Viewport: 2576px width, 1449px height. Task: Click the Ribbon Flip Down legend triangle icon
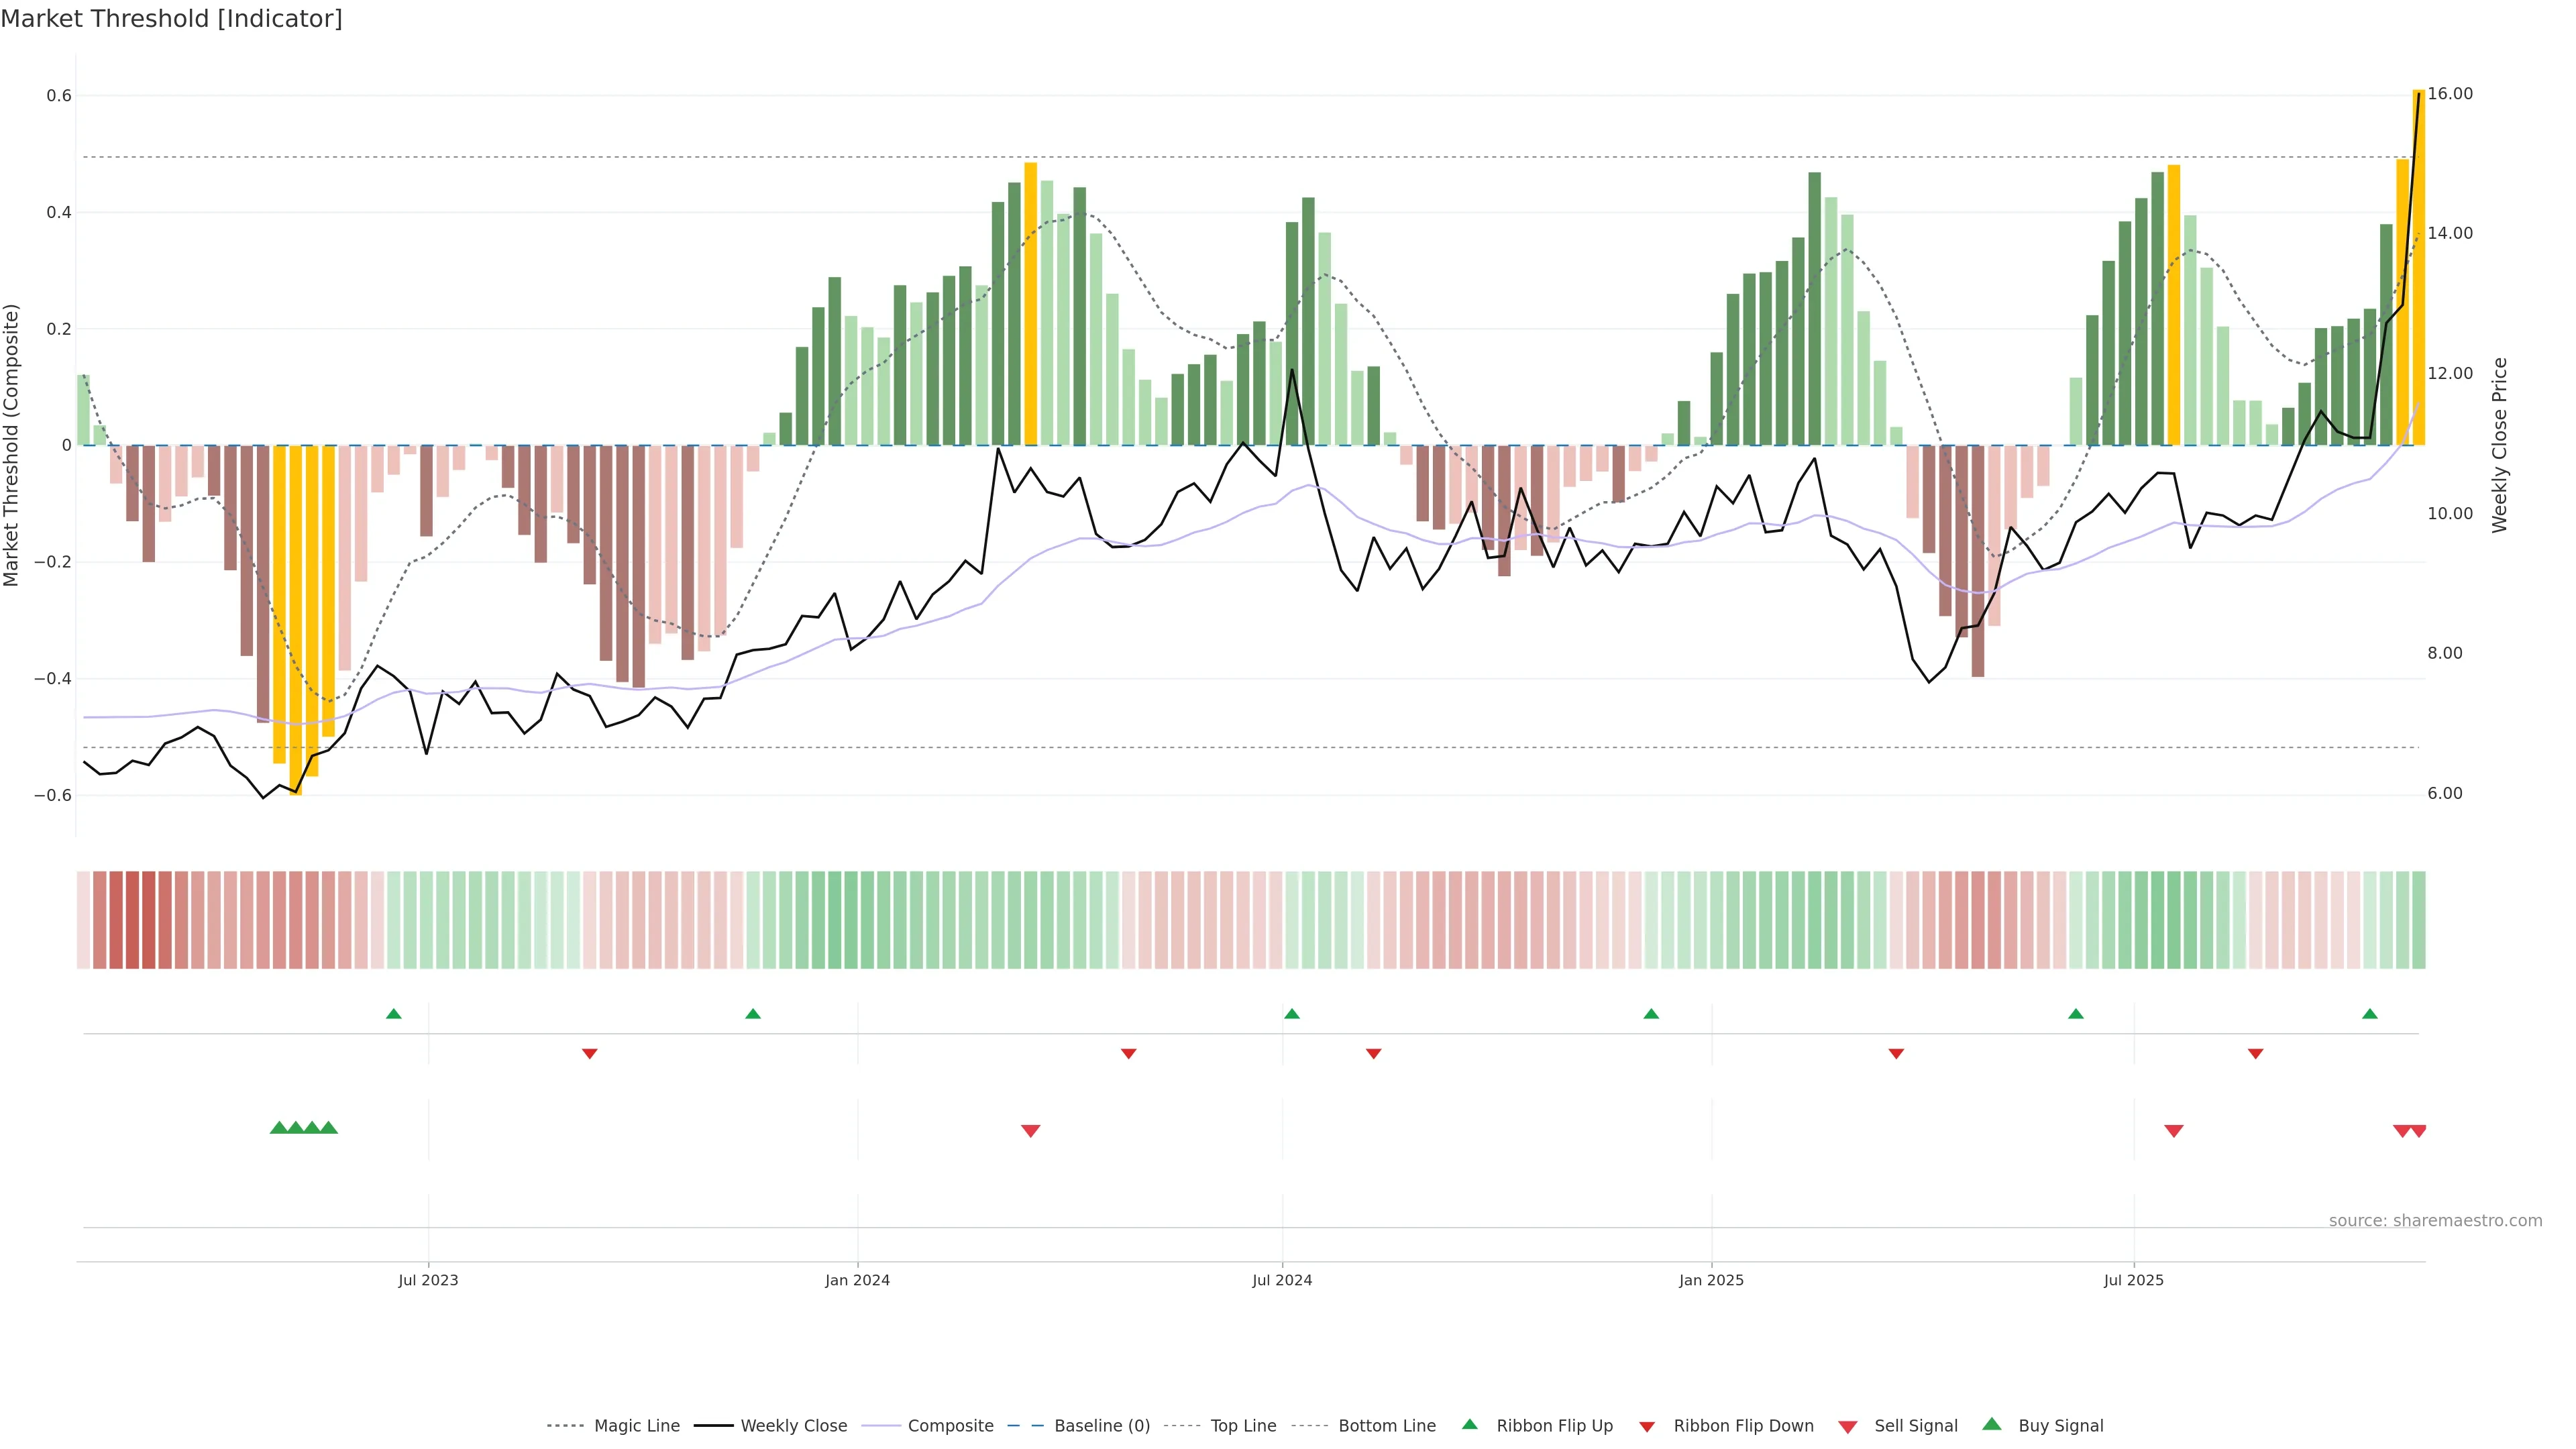point(1647,1426)
